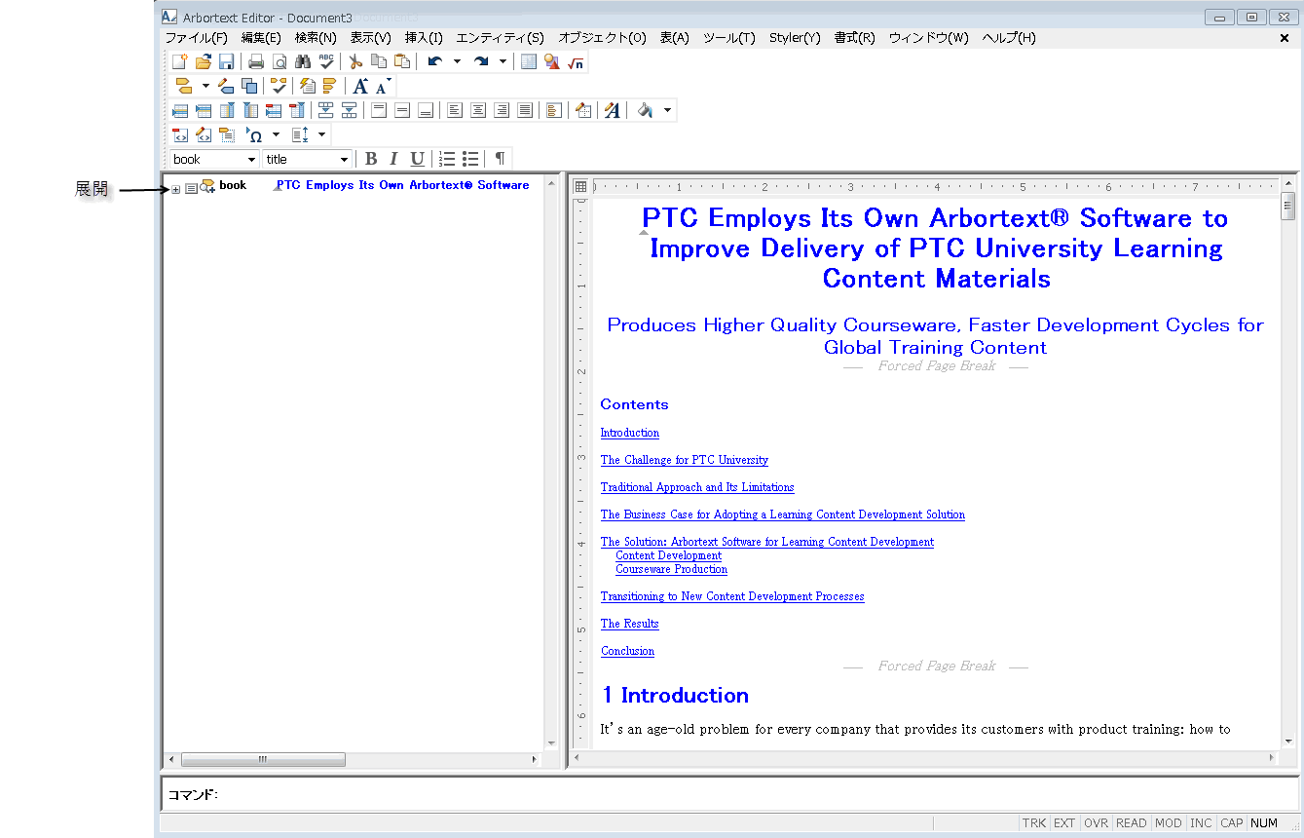Open the book element dropdown
This screenshot has height=838, width=1304.
[251, 160]
